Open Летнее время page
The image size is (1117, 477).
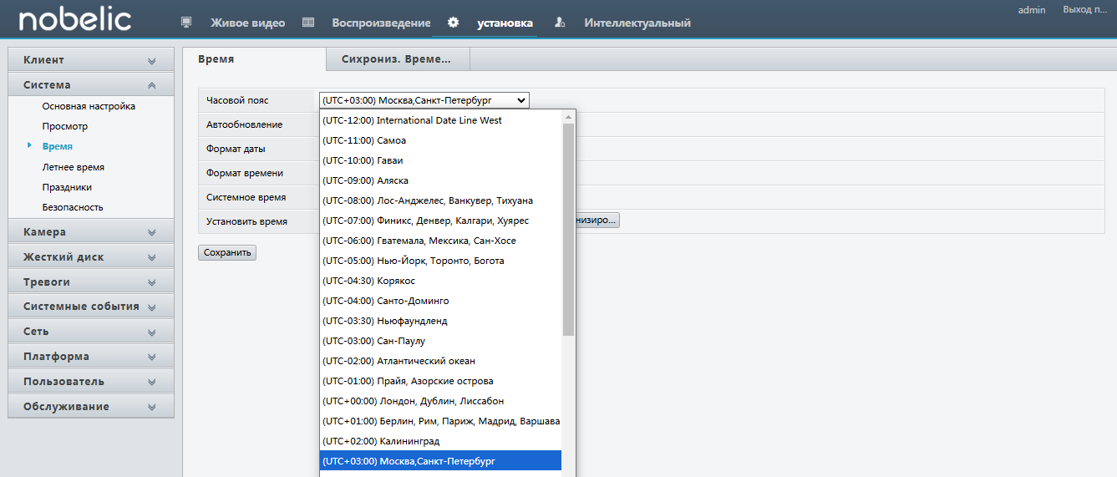(x=74, y=167)
